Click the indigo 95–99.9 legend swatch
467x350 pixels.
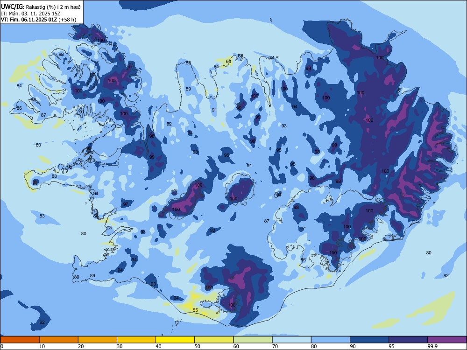coord(408,340)
